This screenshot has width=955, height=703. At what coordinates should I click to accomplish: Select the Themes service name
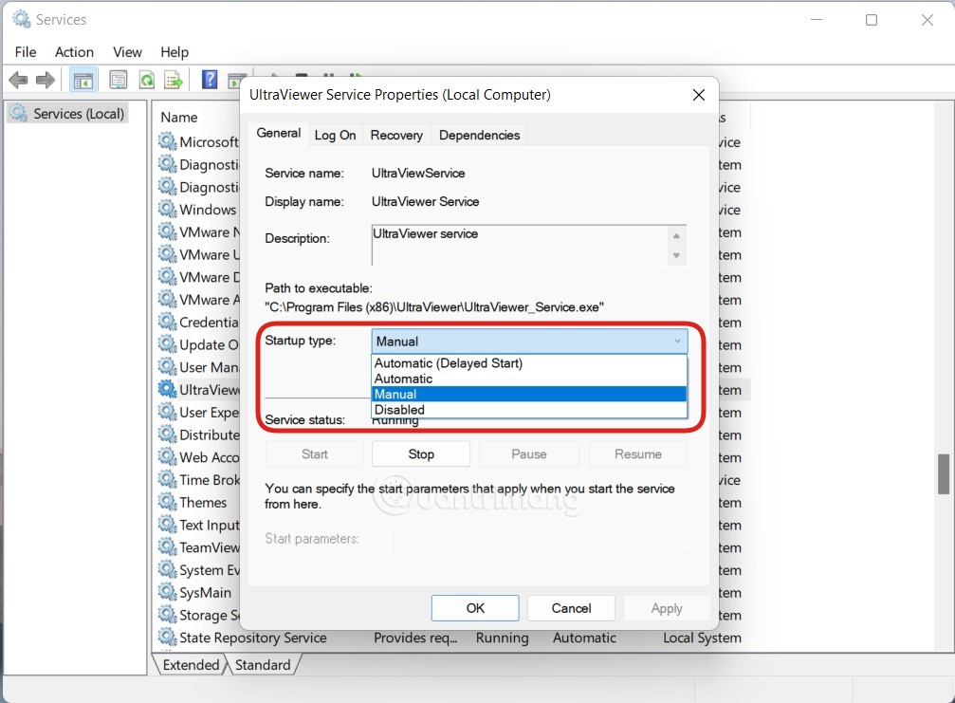tap(203, 503)
